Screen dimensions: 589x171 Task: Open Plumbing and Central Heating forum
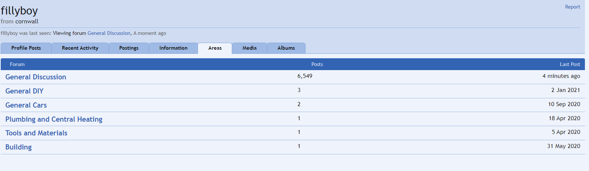pos(54,119)
